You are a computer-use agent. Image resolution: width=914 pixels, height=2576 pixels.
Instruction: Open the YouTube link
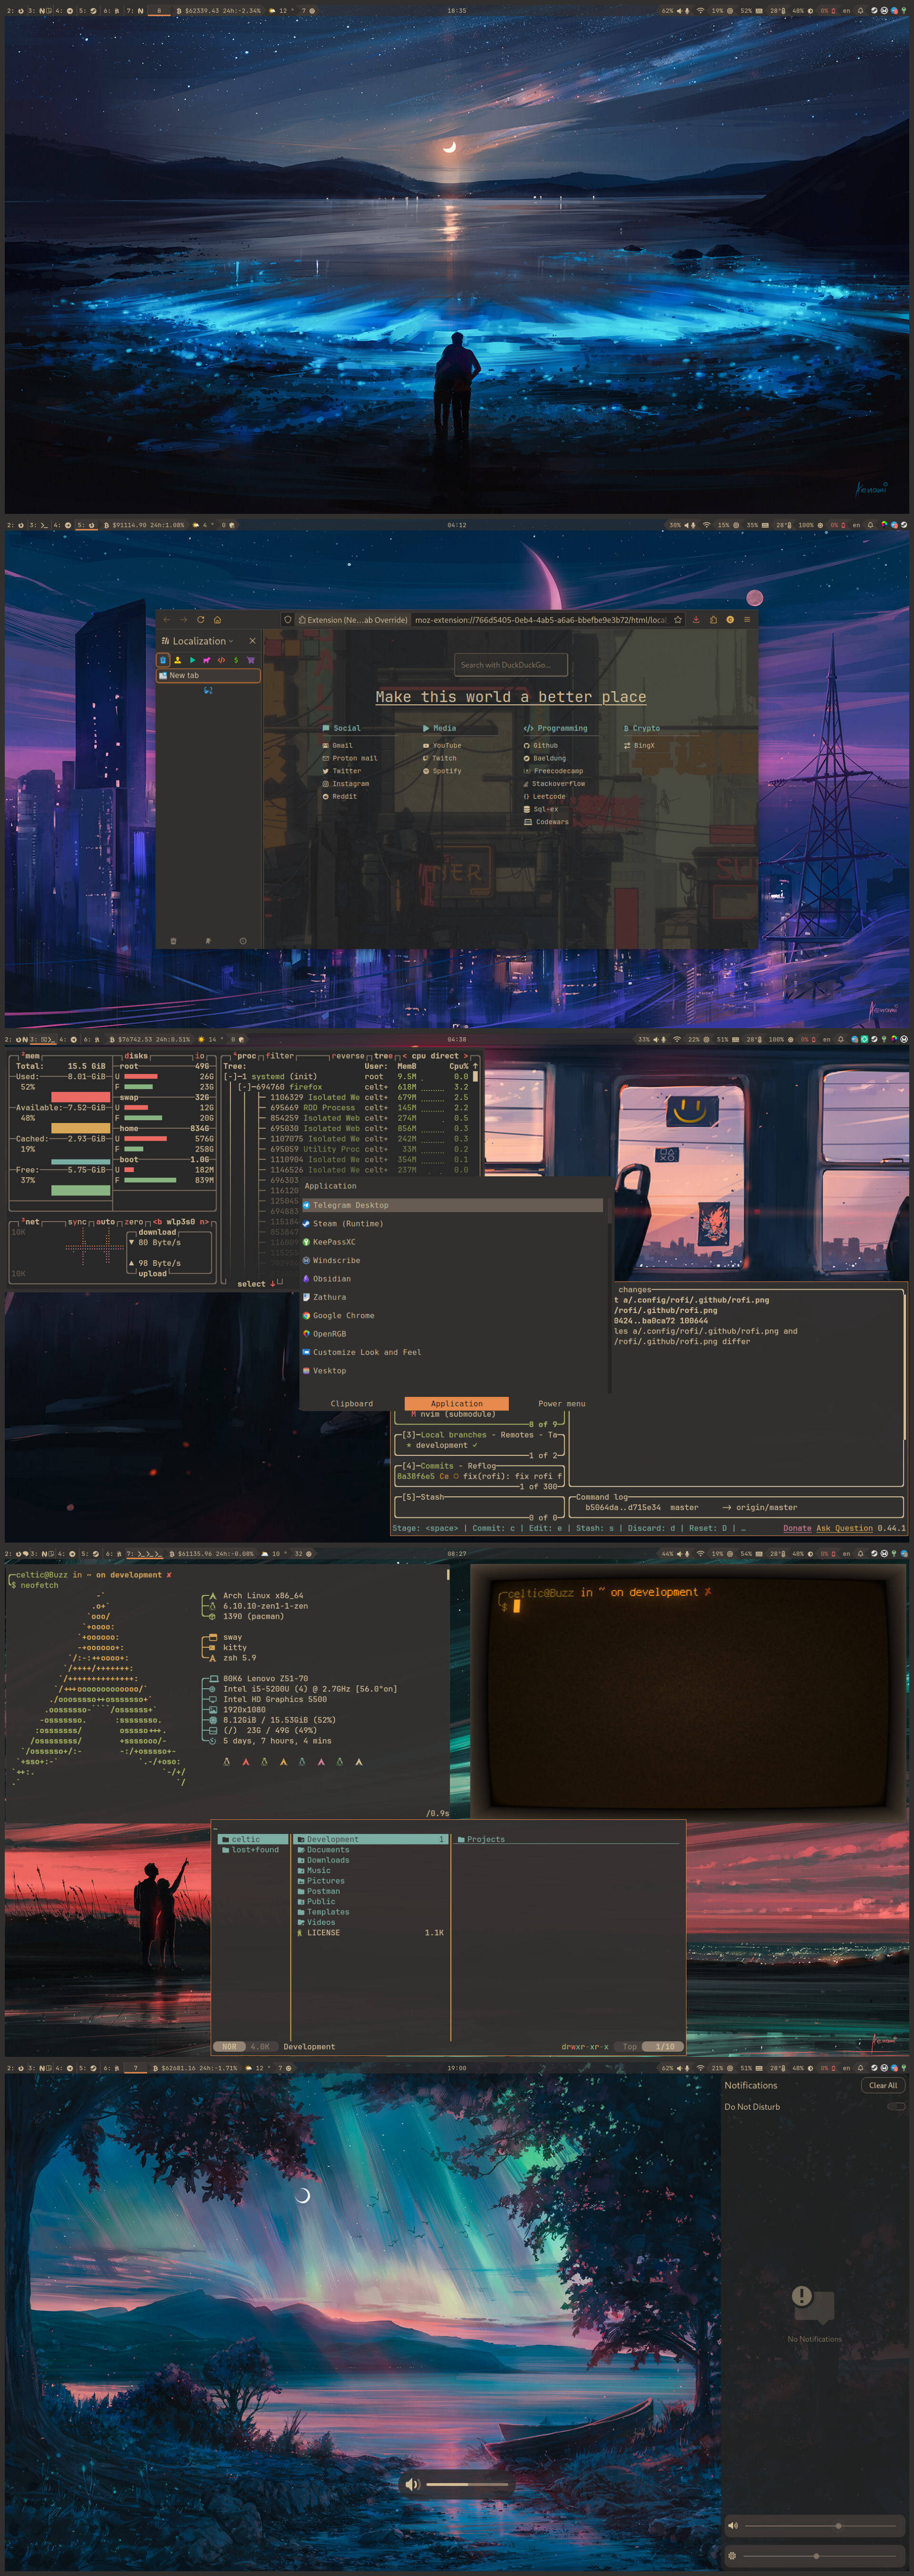click(x=441, y=745)
